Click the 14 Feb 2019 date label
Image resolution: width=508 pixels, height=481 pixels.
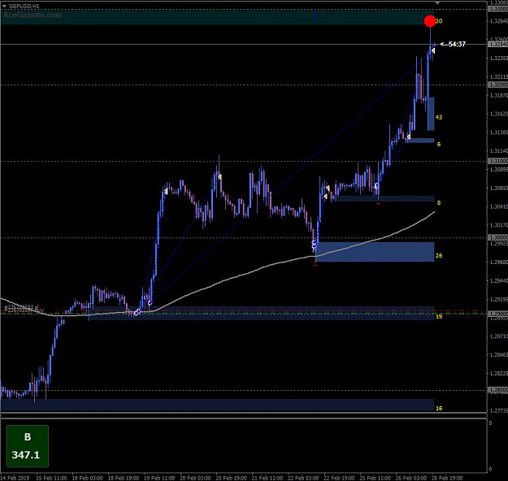pyautogui.click(x=15, y=478)
